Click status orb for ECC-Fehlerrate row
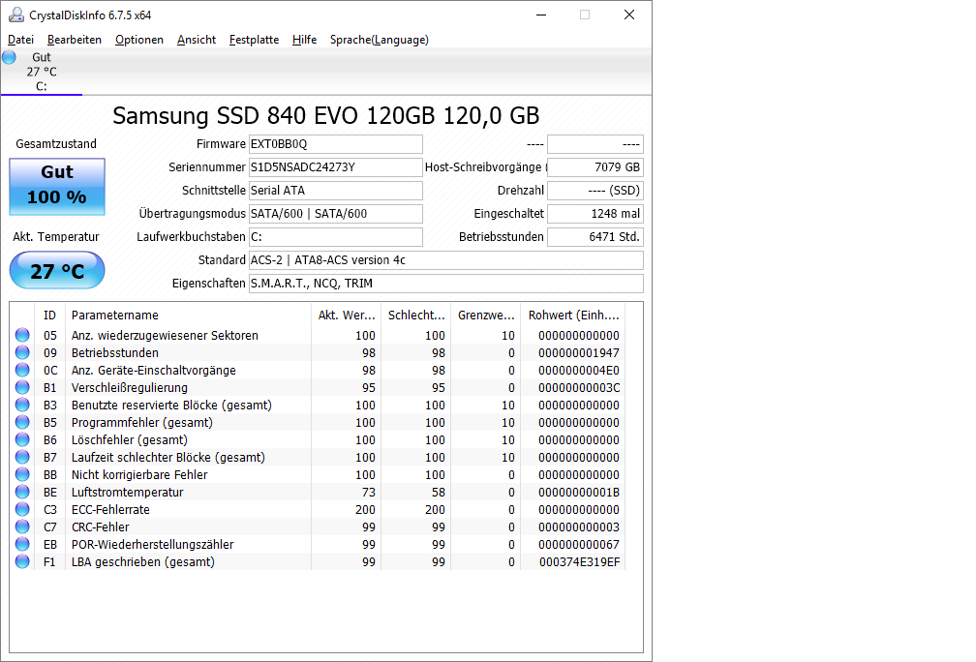 pos(22,509)
